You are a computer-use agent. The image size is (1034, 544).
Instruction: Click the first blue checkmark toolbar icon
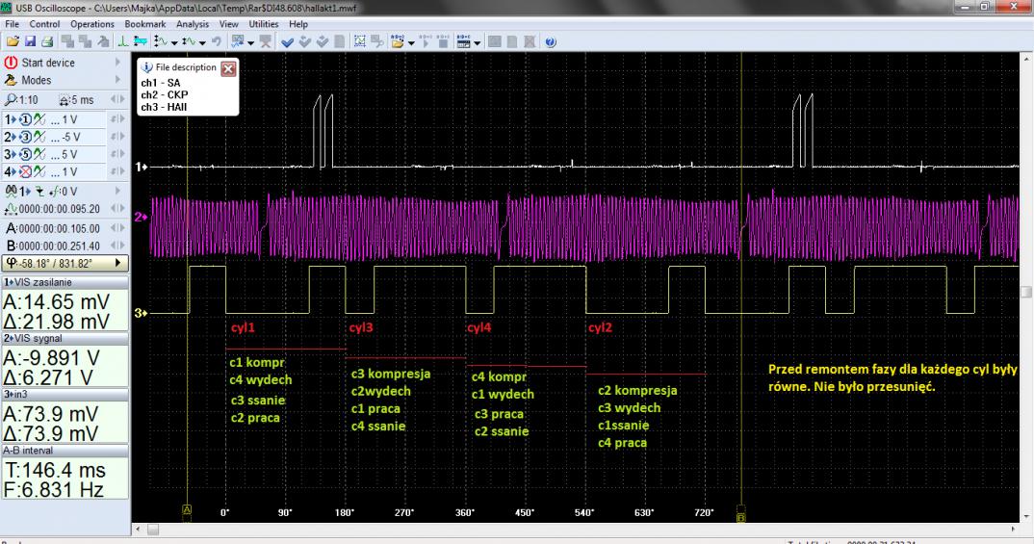pos(288,42)
